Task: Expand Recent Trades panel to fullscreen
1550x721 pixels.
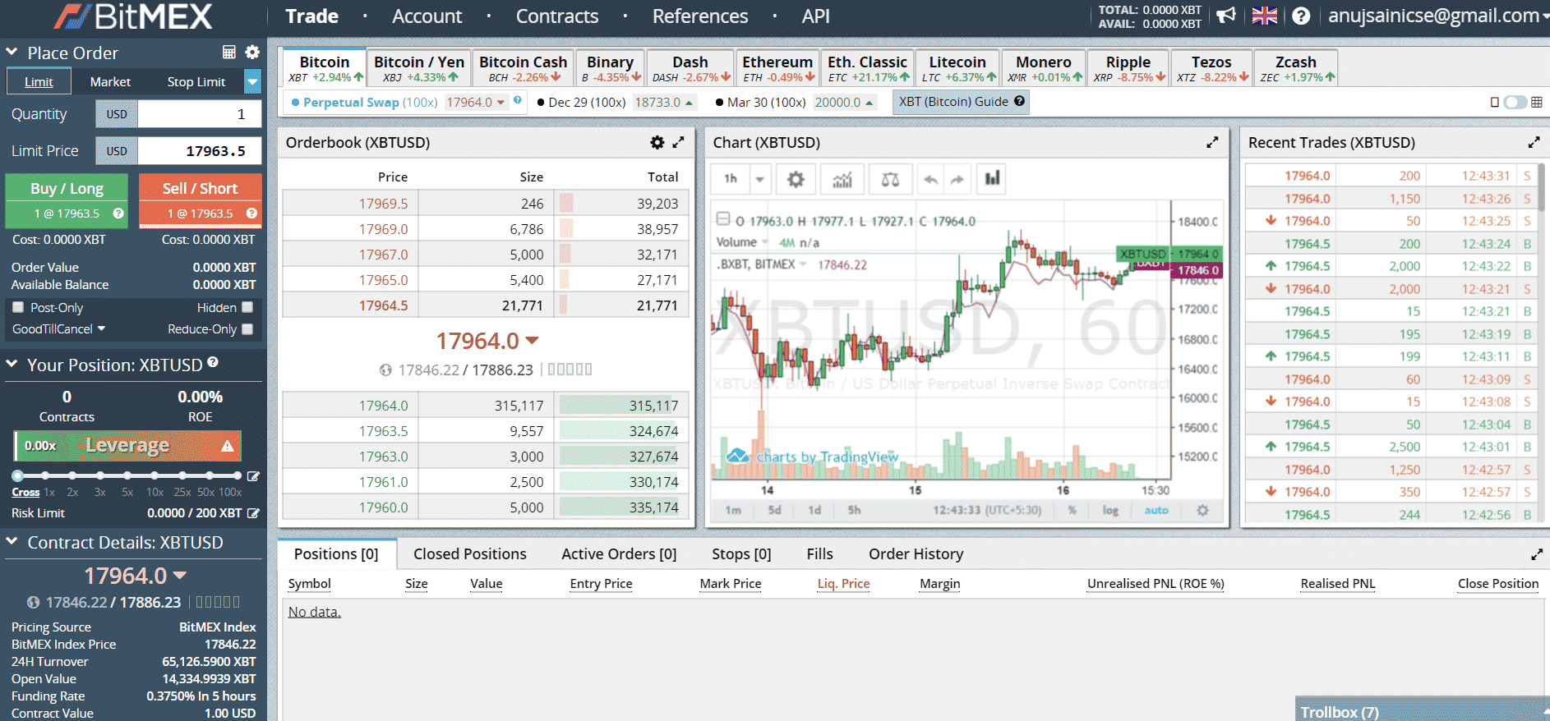Action: click(1534, 142)
